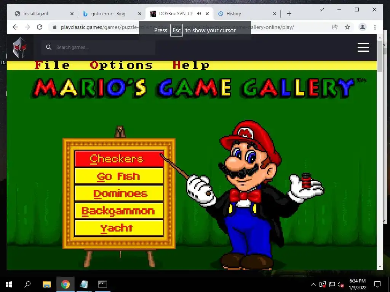
Task: Click the magnifier icon in Search games
Action: tap(49, 48)
